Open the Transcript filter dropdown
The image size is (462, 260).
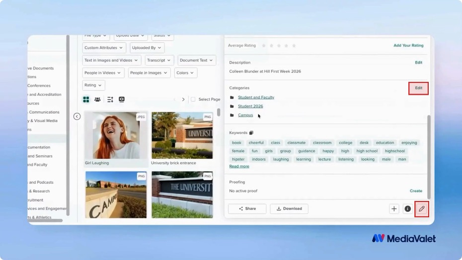click(x=159, y=61)
